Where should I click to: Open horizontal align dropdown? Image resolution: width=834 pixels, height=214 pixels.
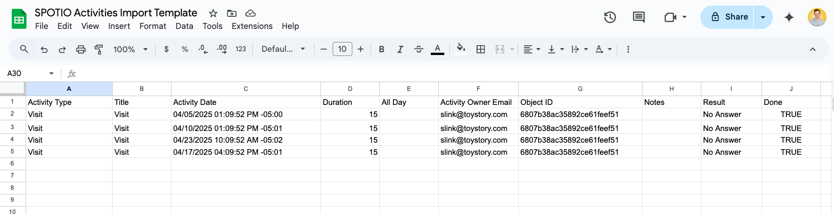pos(532,49)
